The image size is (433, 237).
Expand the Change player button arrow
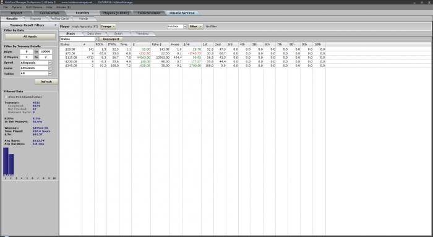click(114, 27)
